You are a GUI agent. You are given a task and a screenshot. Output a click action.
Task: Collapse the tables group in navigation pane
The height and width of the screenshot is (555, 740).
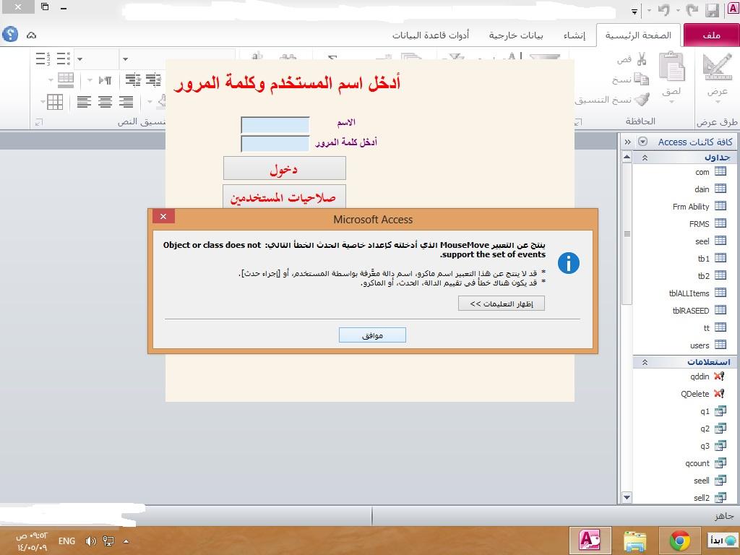click(645, 158)
